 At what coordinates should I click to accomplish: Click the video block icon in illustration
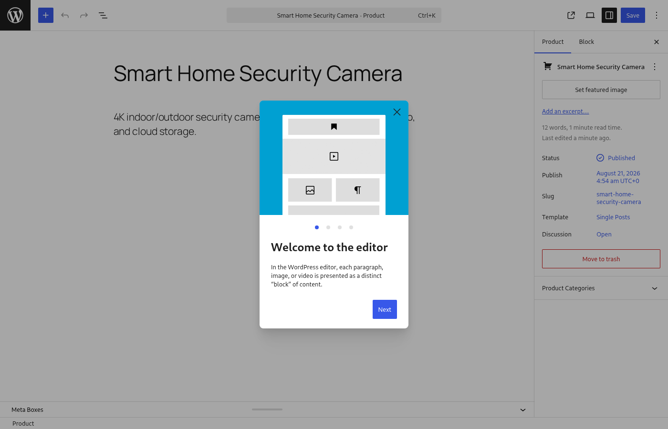334,156
